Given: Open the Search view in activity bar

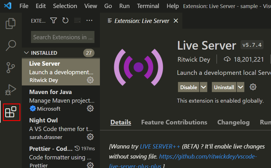Looking at the screenshot, I should pos(11,45).
